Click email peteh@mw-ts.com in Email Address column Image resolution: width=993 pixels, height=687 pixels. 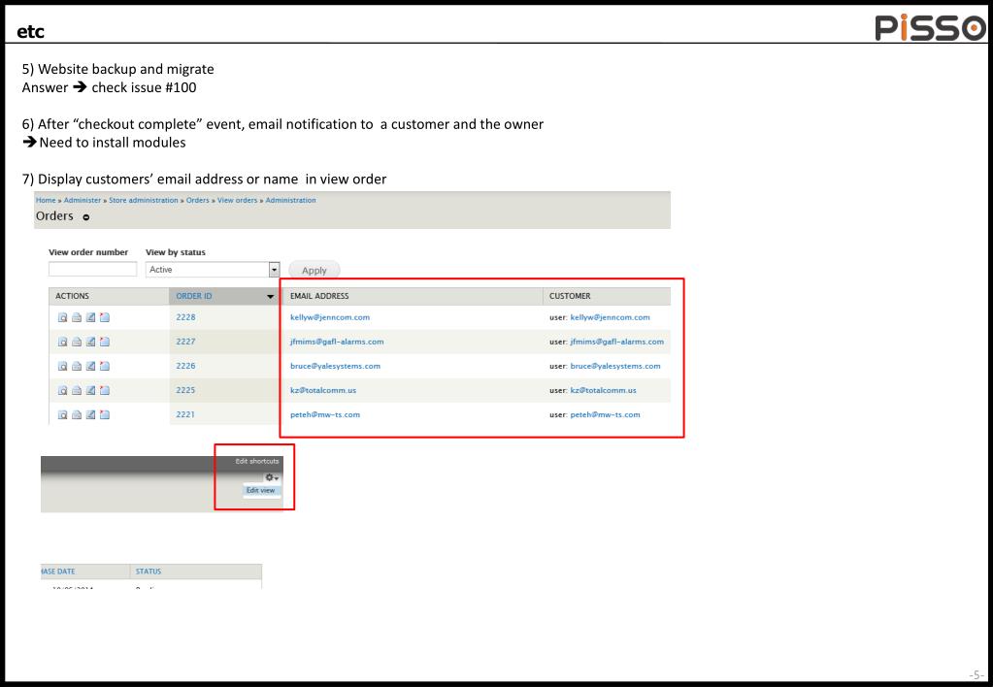coord(325,414)
